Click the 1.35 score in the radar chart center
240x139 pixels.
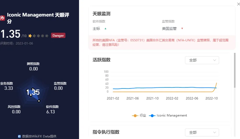33,92
